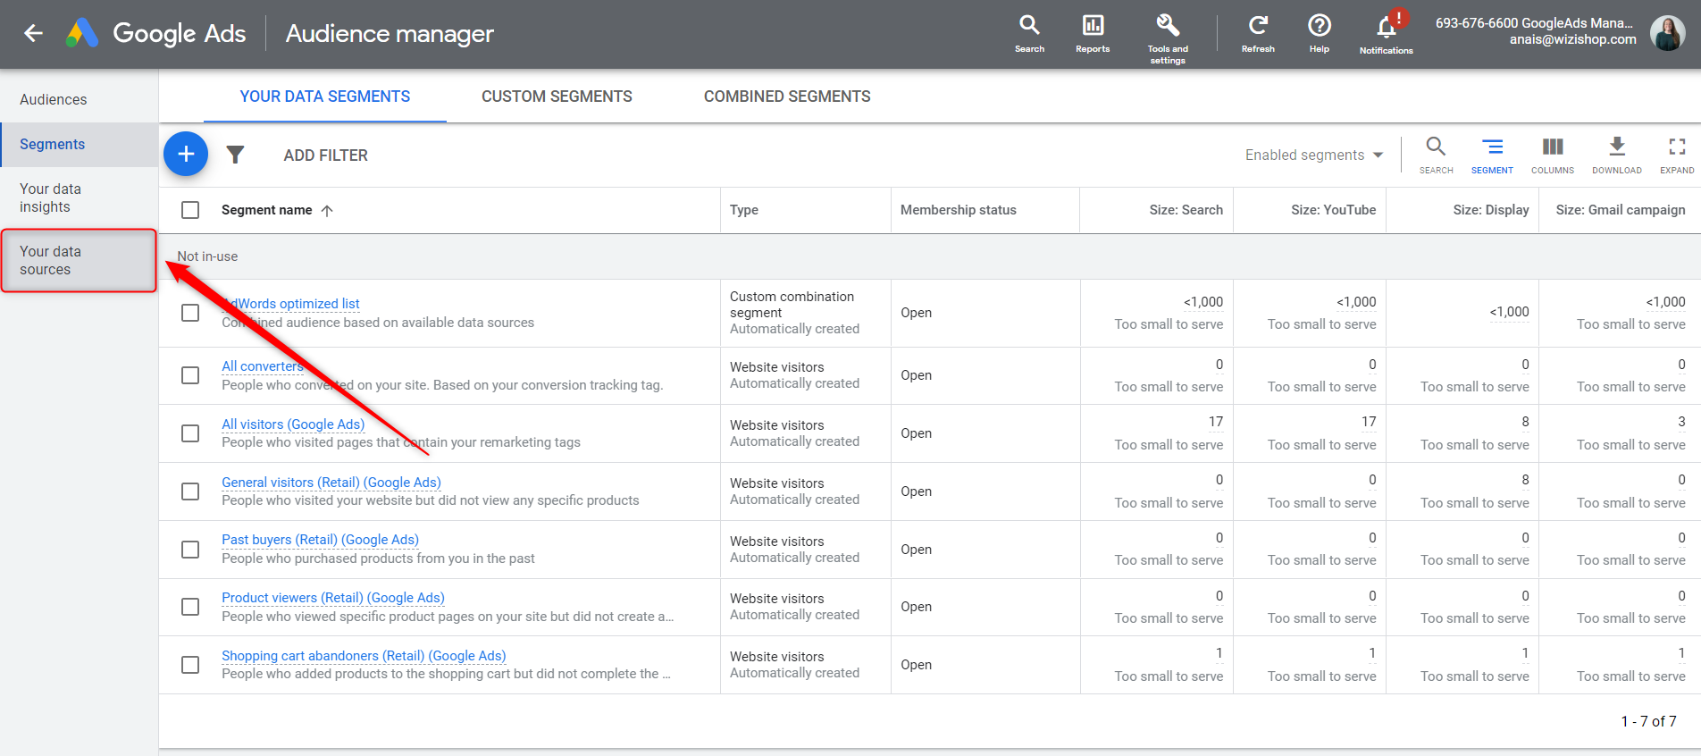This screenshot has height=756, width=1701.
Task: Click the Audience manager page title
Action: (x=390, y=34)
